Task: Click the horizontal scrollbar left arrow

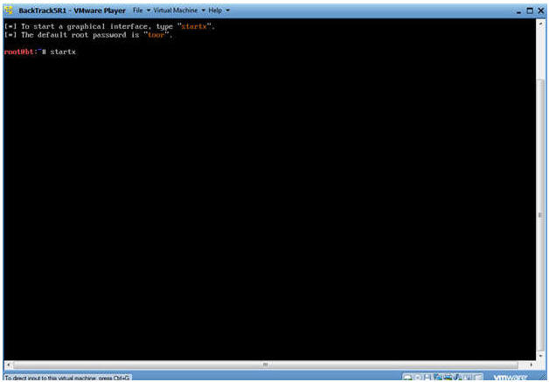Action: coord(8,365)
